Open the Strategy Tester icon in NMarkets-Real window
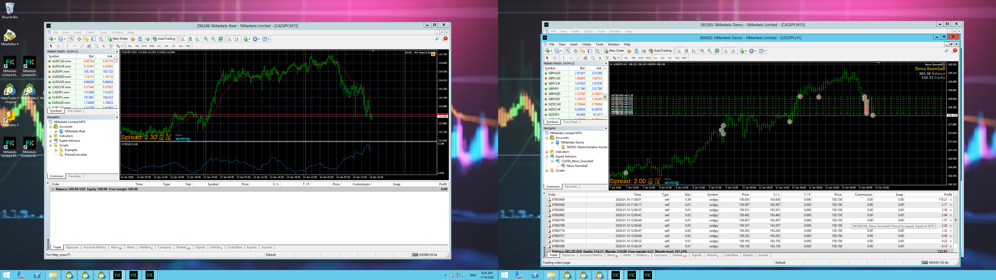 click(x=101, y=39)
